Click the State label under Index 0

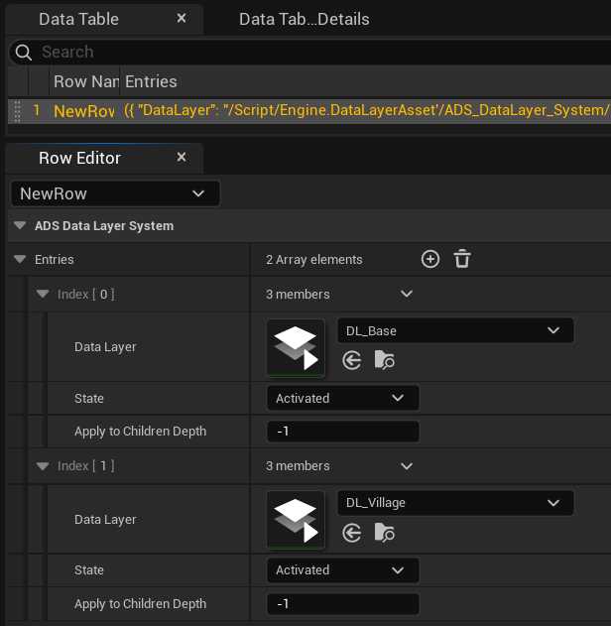[89, 399]
